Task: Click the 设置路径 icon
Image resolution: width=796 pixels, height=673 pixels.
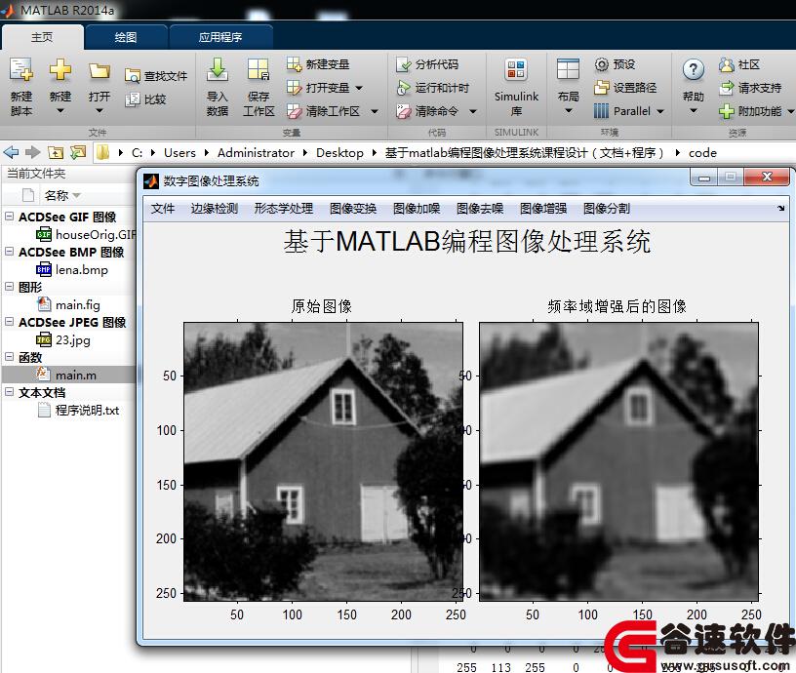Action: click(601, 88)
